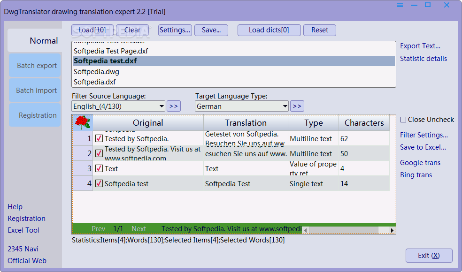Select the Softpedia test.dxf file
This screenshot has width=462, height=272.
pyautogui.click(x=234, y=61)
